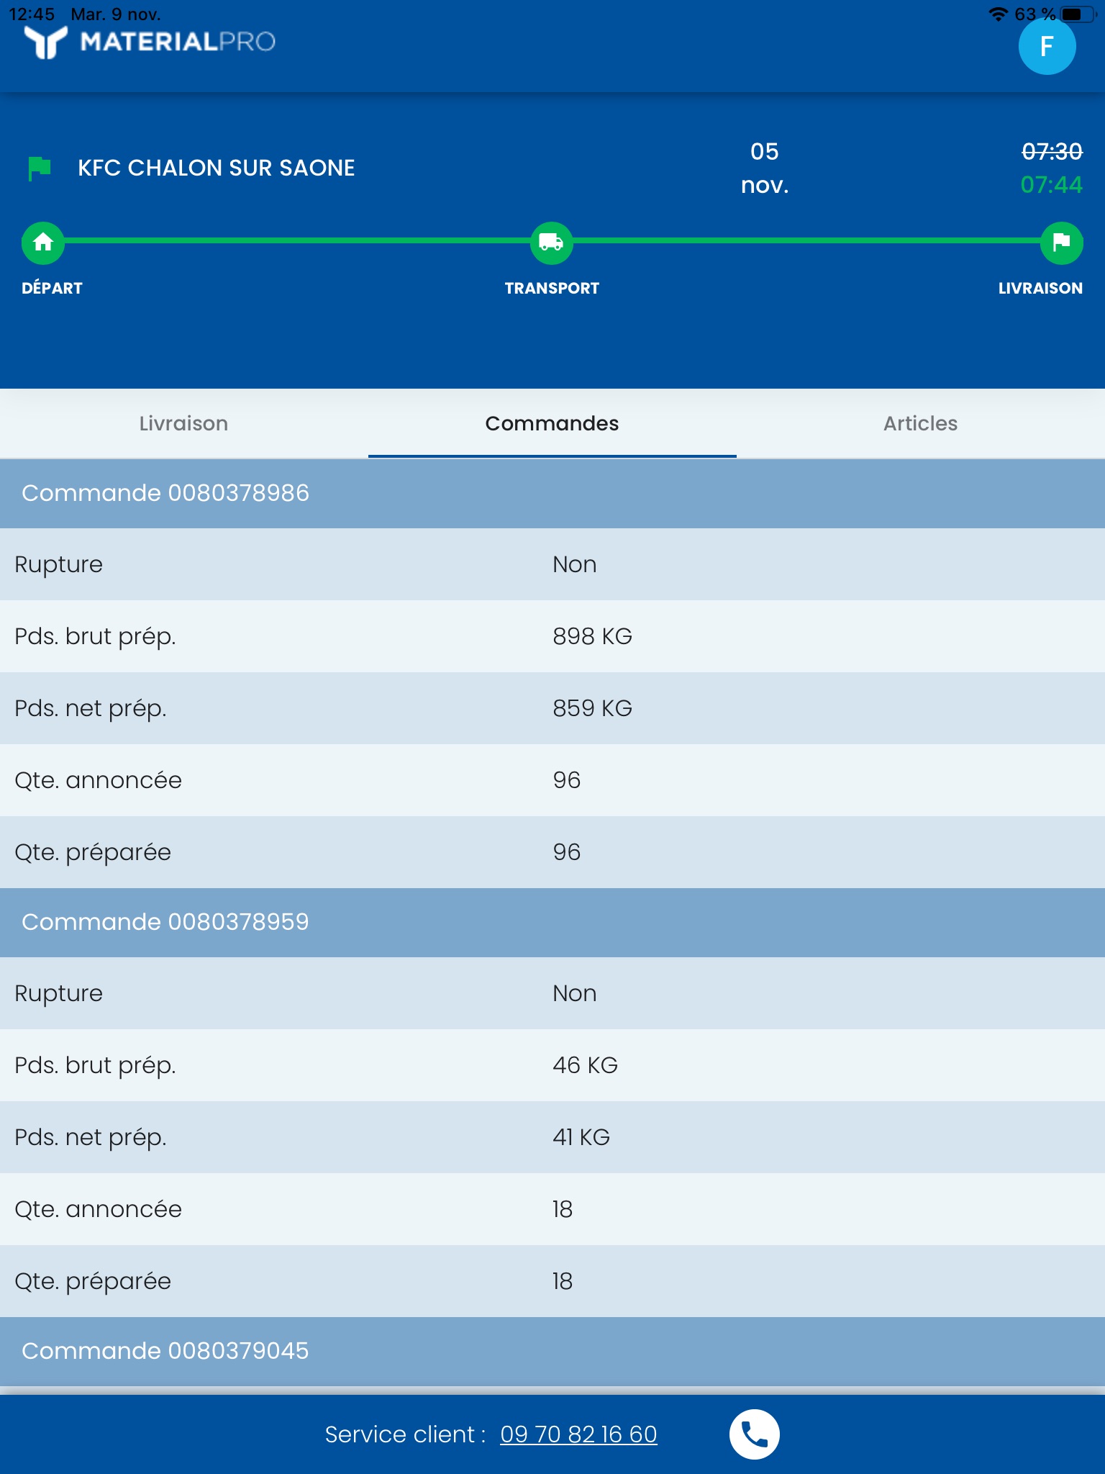Switch to the Articles tab

click(x=920, y=423)
